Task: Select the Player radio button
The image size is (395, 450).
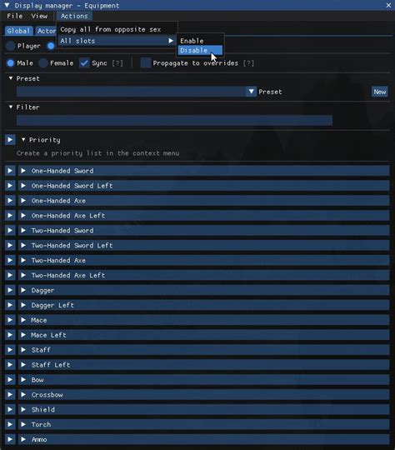Action: click(x=10, y=46)
